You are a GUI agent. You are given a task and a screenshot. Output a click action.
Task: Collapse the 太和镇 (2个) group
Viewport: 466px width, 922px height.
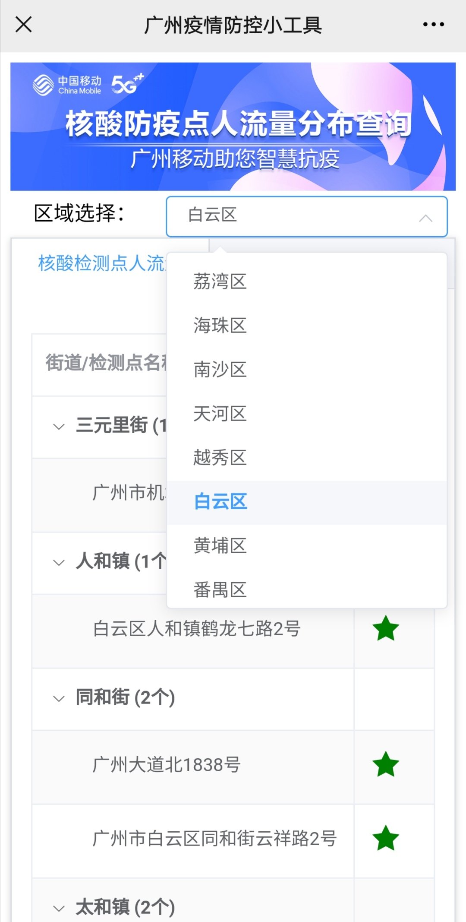[59, 908]
